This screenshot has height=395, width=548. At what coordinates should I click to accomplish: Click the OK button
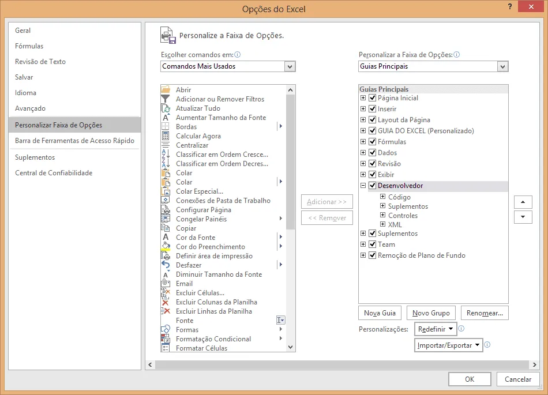coord(470,379)
